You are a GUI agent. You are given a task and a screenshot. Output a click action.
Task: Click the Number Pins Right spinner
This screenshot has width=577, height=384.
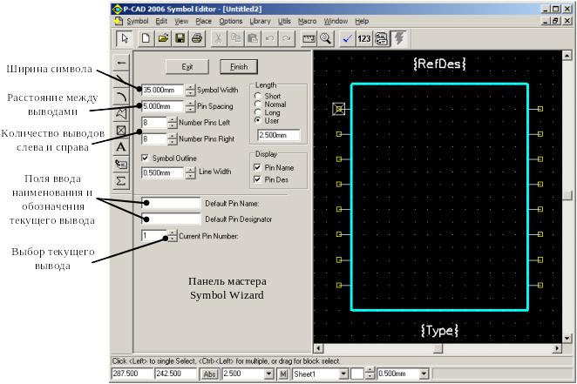pyautogui.click(x=172, y=139)
